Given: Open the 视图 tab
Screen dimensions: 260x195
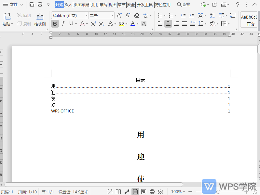Looking at the screenshot, I should (112, 5).
